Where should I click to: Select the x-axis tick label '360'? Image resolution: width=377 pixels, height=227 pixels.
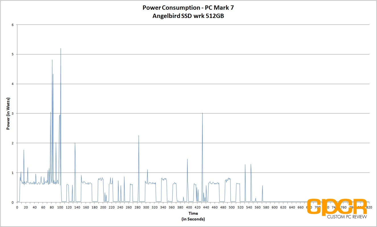[x=172, y=207]
